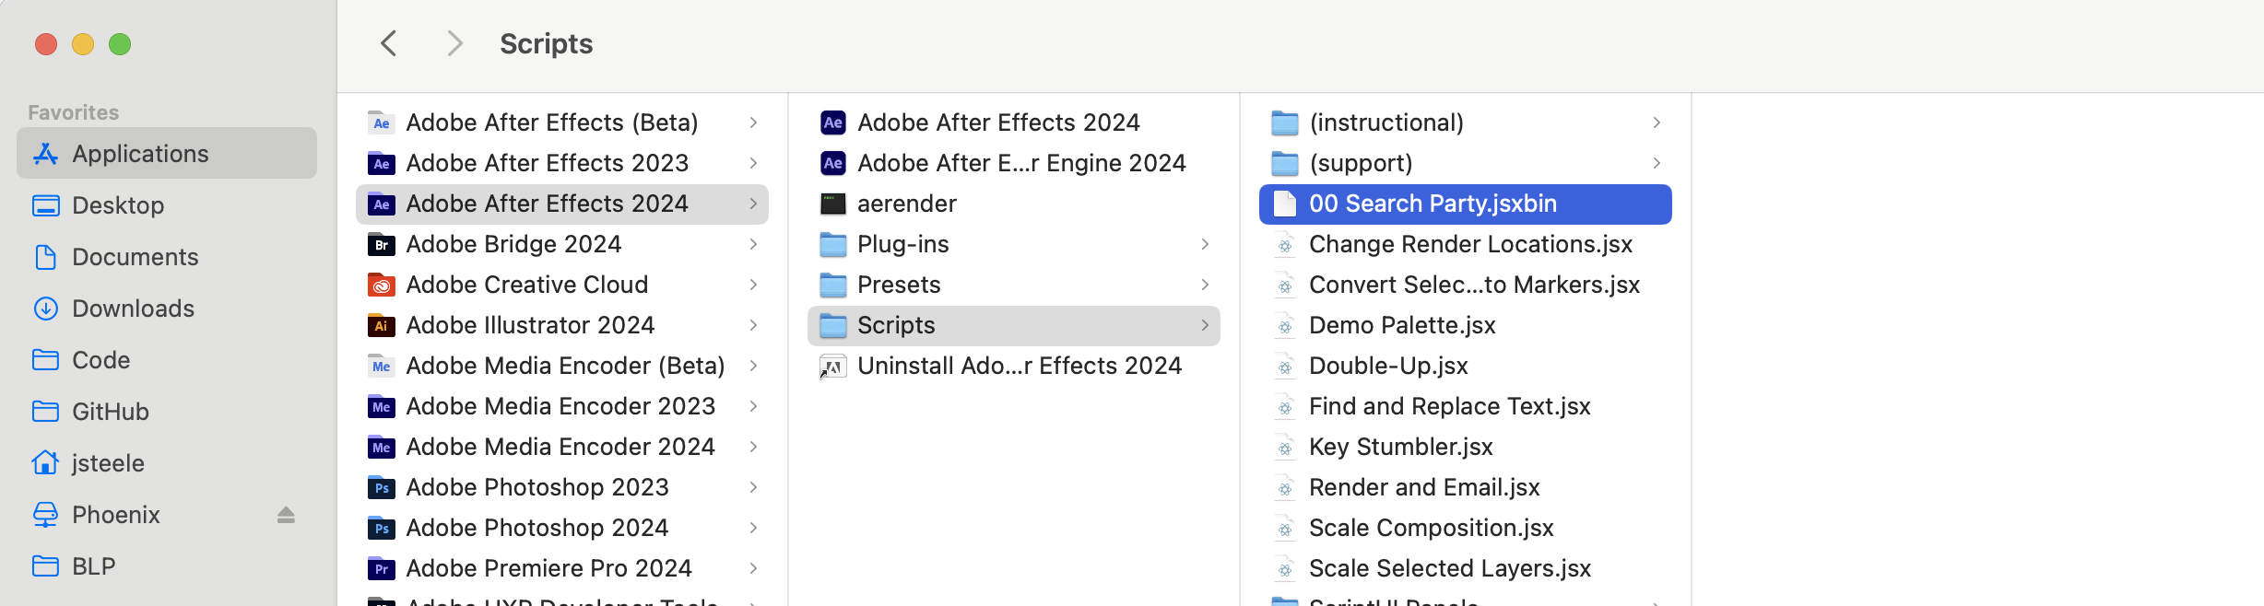Select Find and Replace Text.jsx
This screenshot has width=2264, height=606.
click(x=1449, y=406)
